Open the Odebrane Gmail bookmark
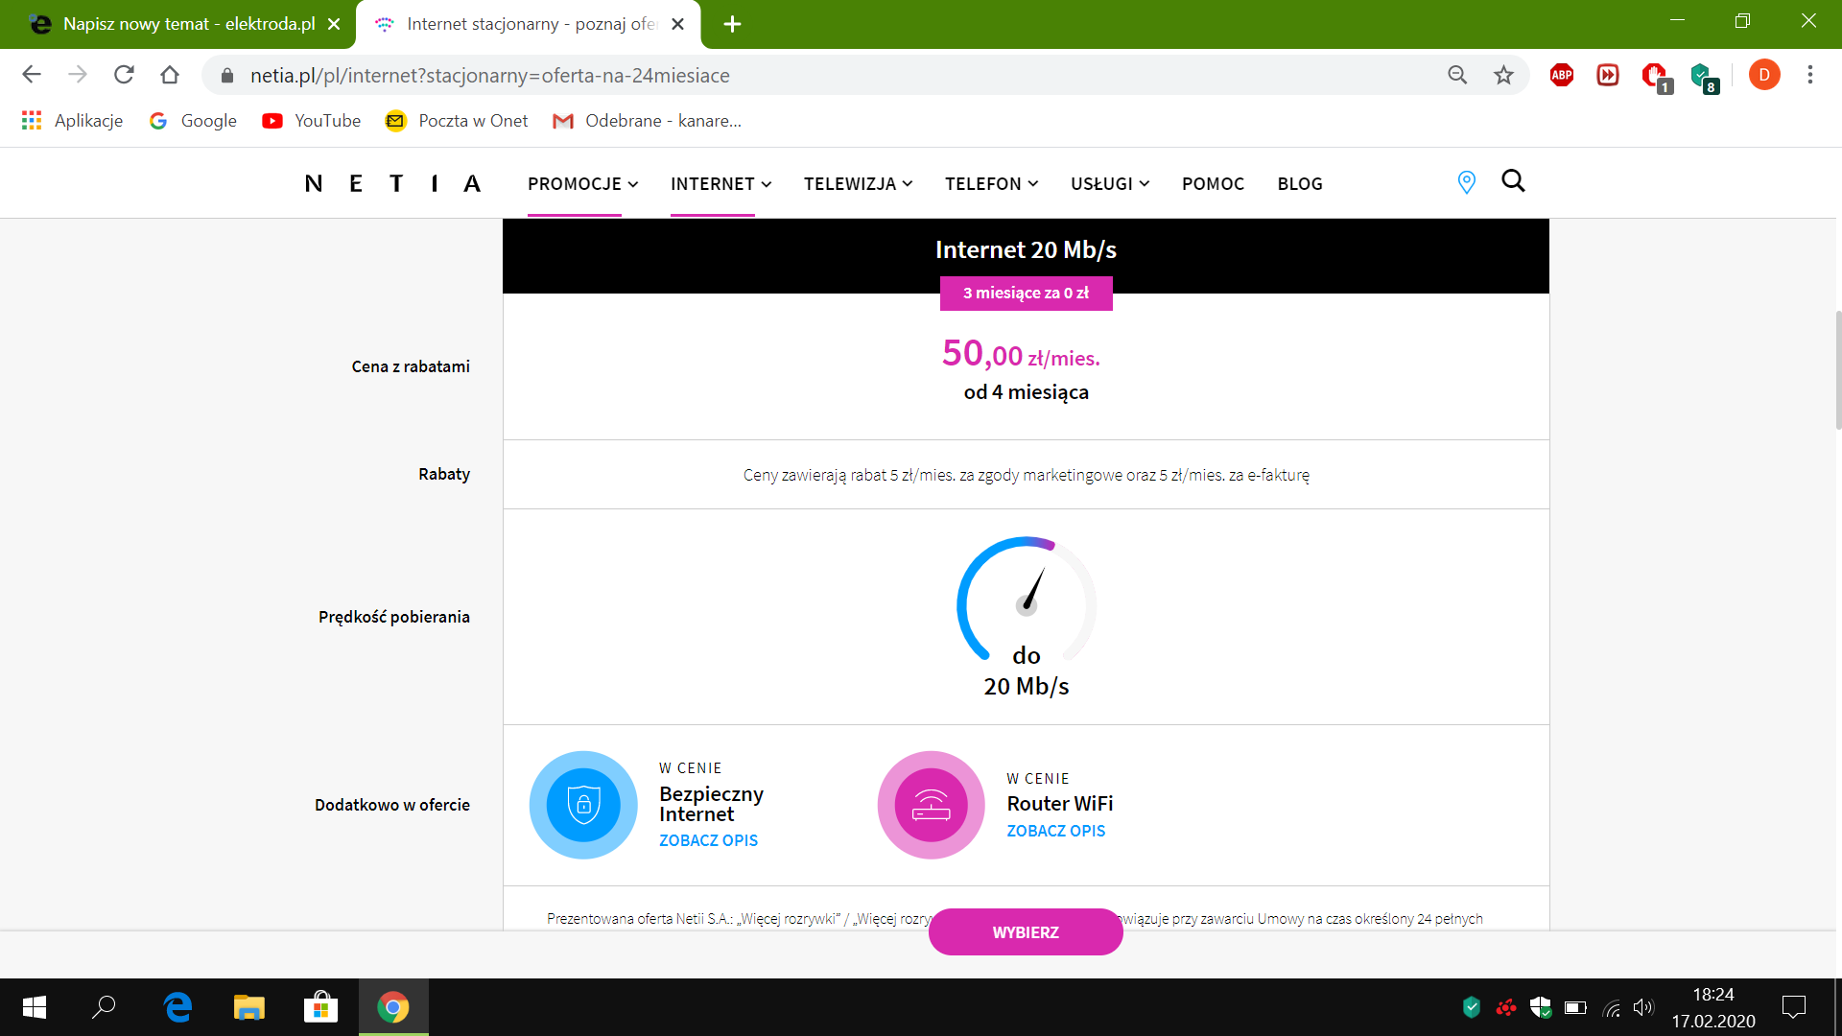The height and width of the screenshot is (1036, 1842). coord(648,121)
